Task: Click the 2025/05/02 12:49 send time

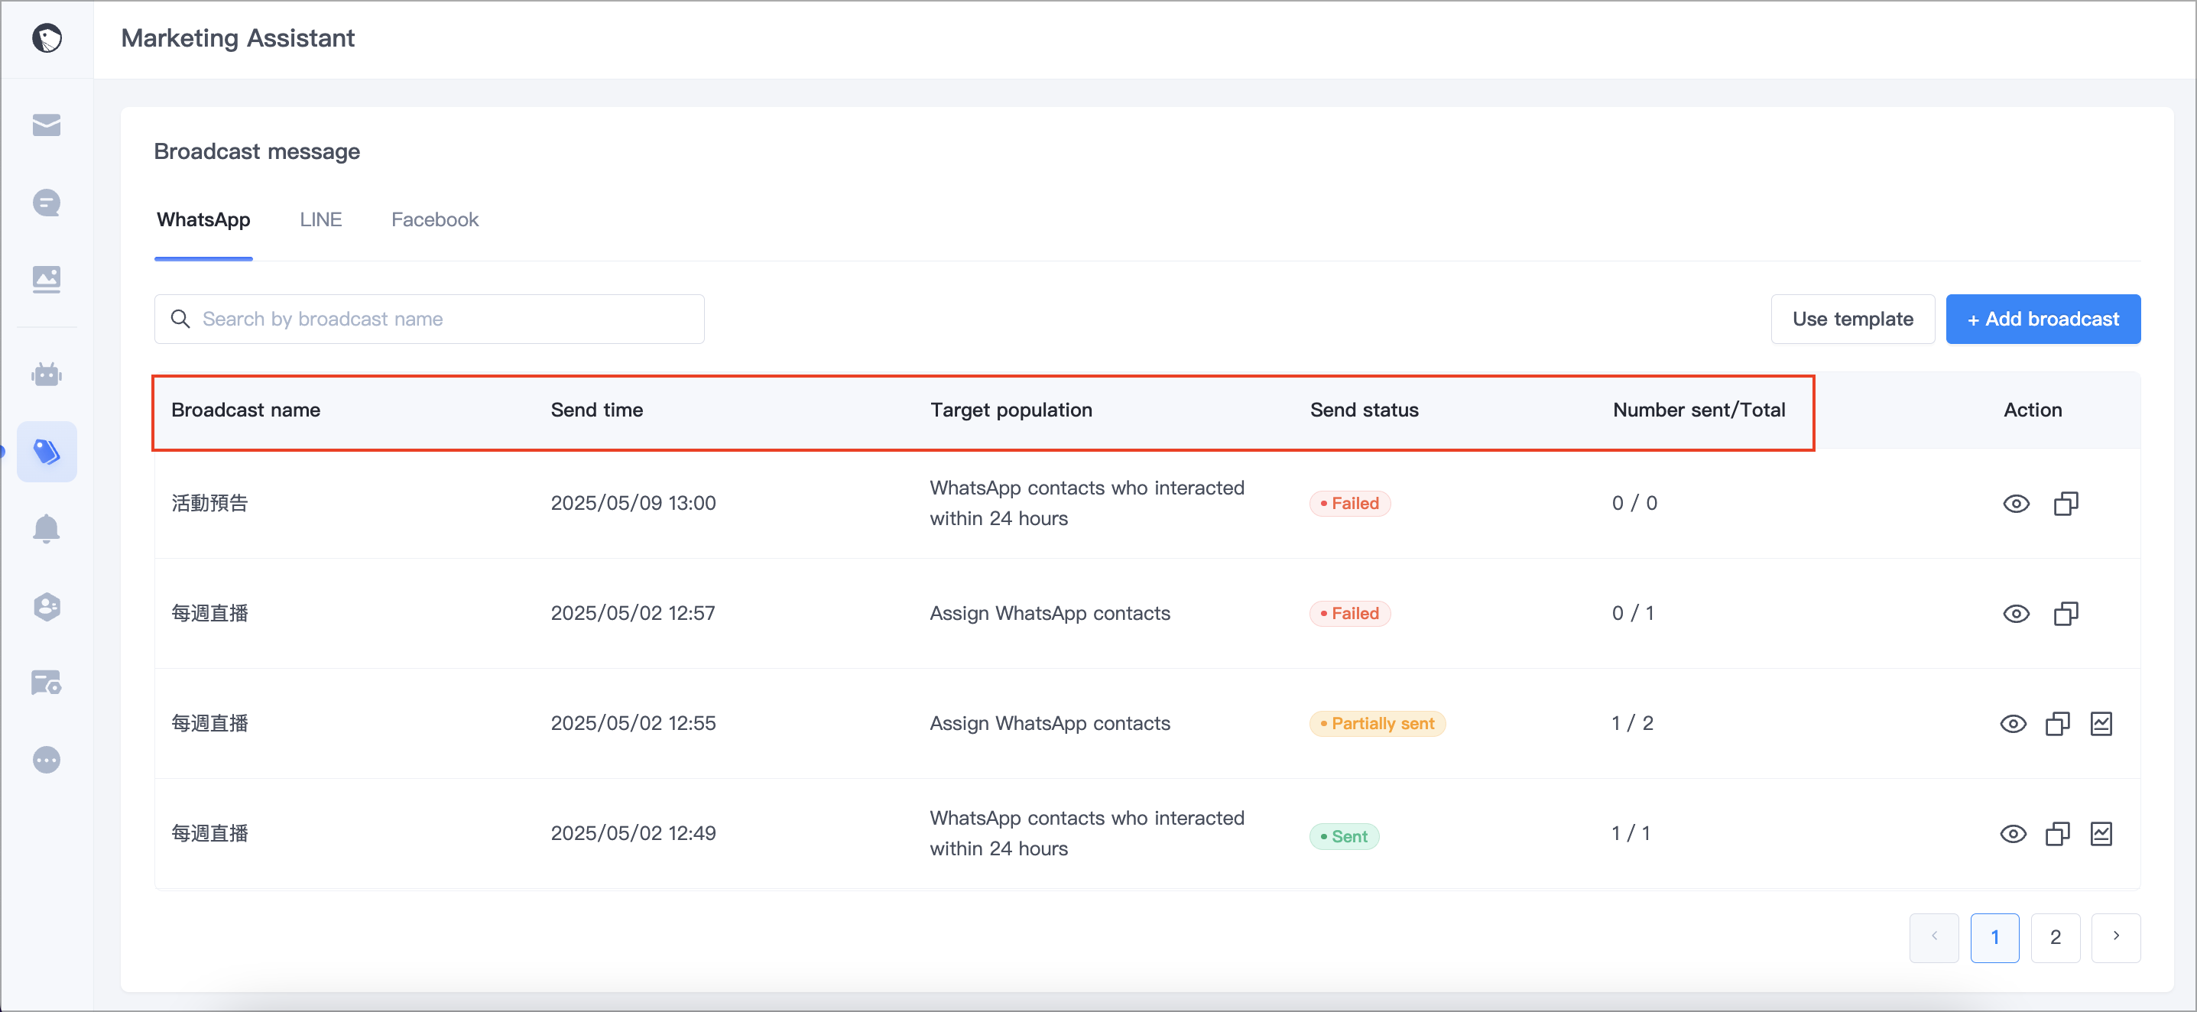Action: pyautogui.click(x=633, y=834)
